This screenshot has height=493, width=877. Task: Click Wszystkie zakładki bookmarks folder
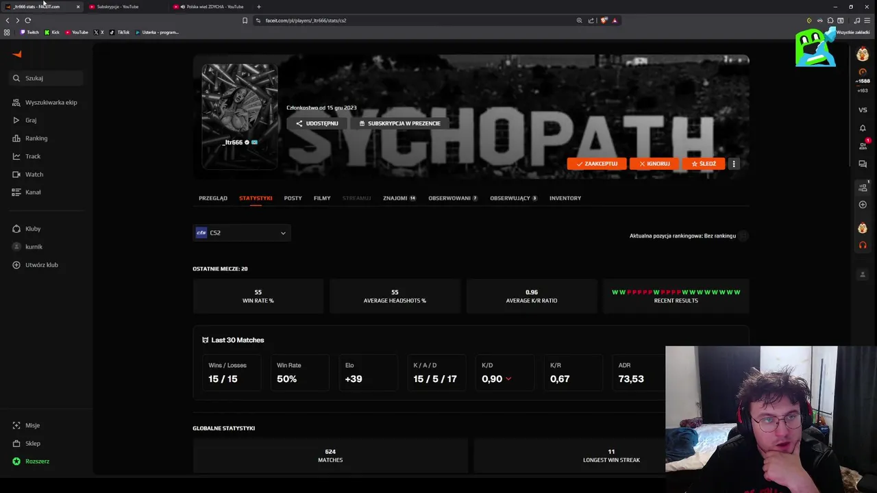coord(852,32)
